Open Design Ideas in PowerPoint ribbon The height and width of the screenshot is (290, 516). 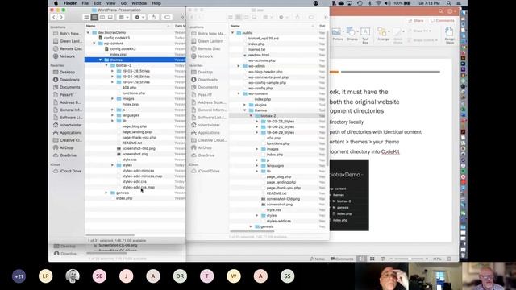450,35
